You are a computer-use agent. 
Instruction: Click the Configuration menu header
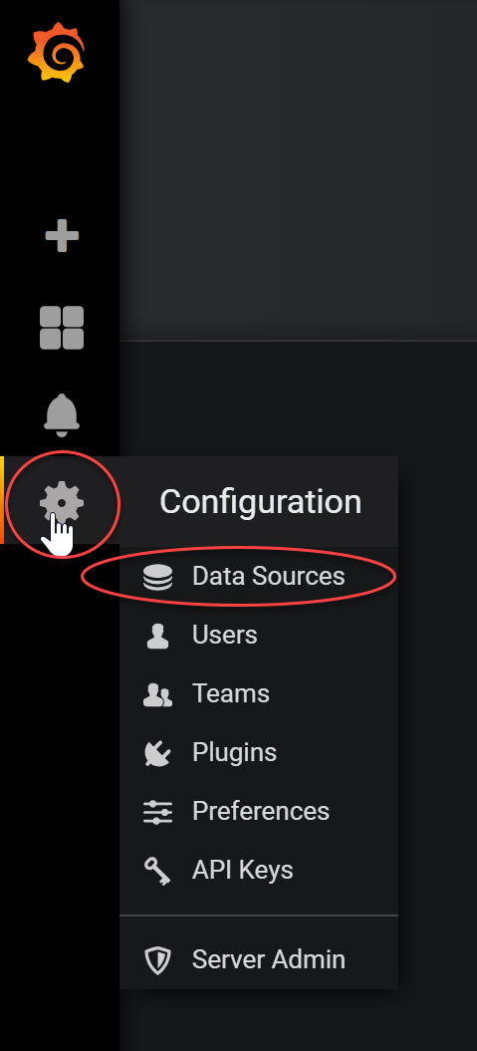click(x=260, y=501)
